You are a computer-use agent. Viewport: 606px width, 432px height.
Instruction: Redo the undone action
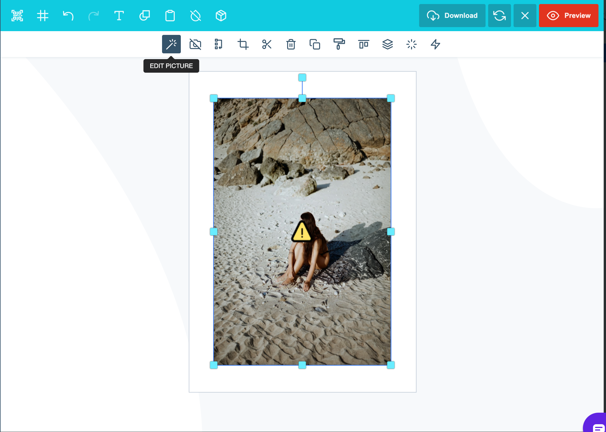93,16
